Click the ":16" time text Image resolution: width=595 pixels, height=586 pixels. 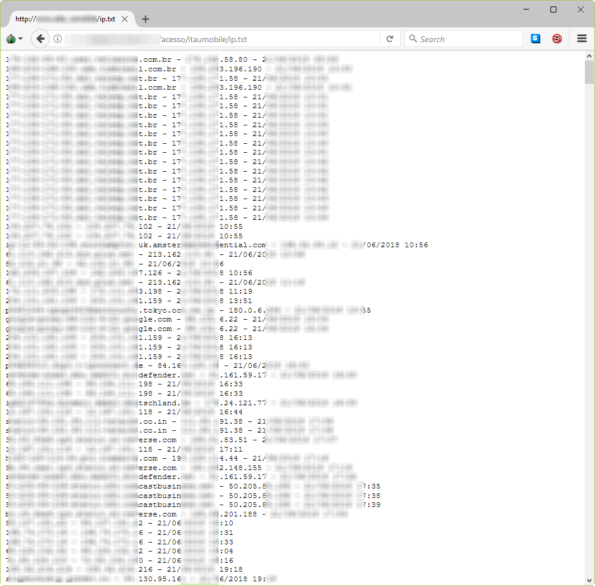[x=227, y=560]
